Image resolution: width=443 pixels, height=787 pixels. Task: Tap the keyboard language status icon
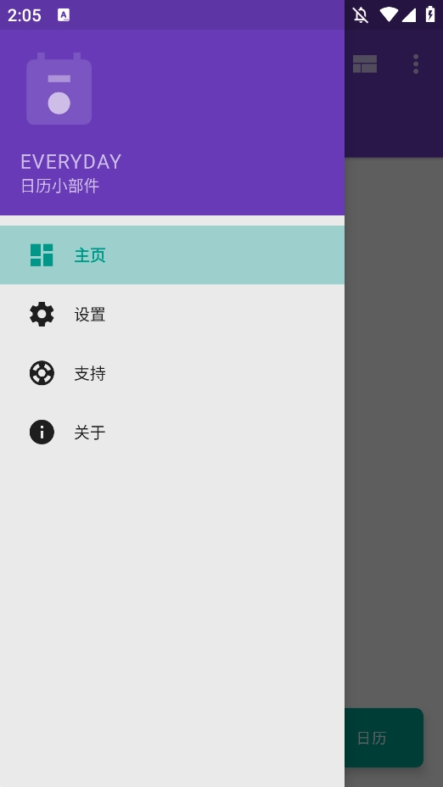[64, 14]
